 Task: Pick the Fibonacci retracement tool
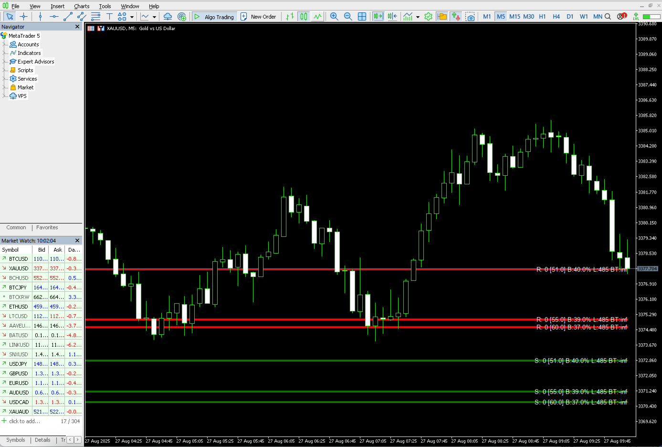tap(95, 17)
